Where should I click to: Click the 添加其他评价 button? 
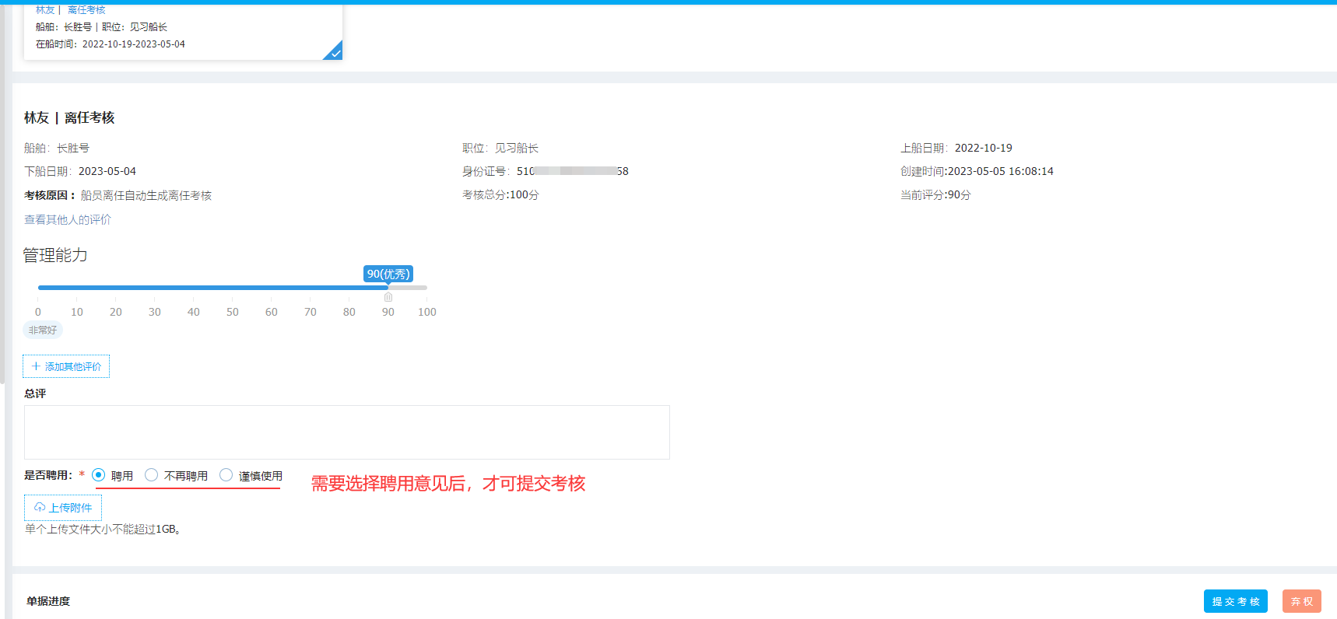point(66,366)
